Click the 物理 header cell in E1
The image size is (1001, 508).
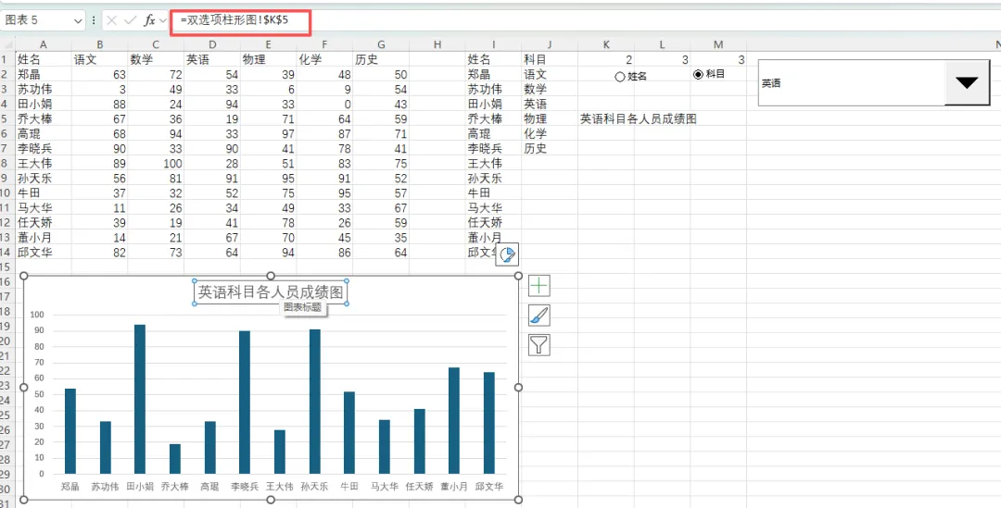click(268, 59)
